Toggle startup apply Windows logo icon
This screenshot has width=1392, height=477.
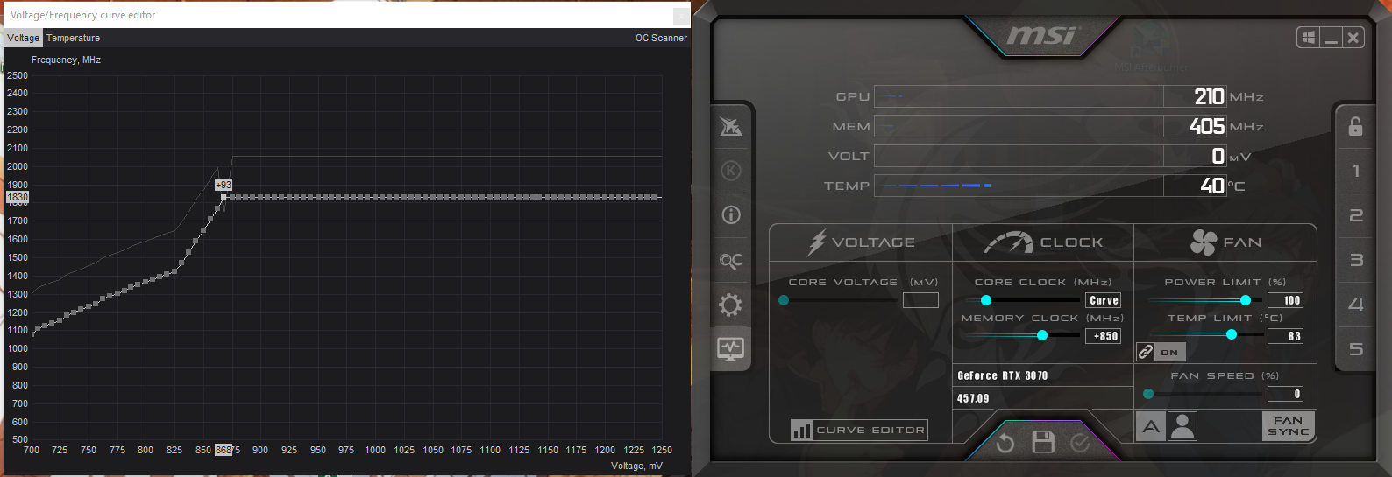tap(1308, 38)
